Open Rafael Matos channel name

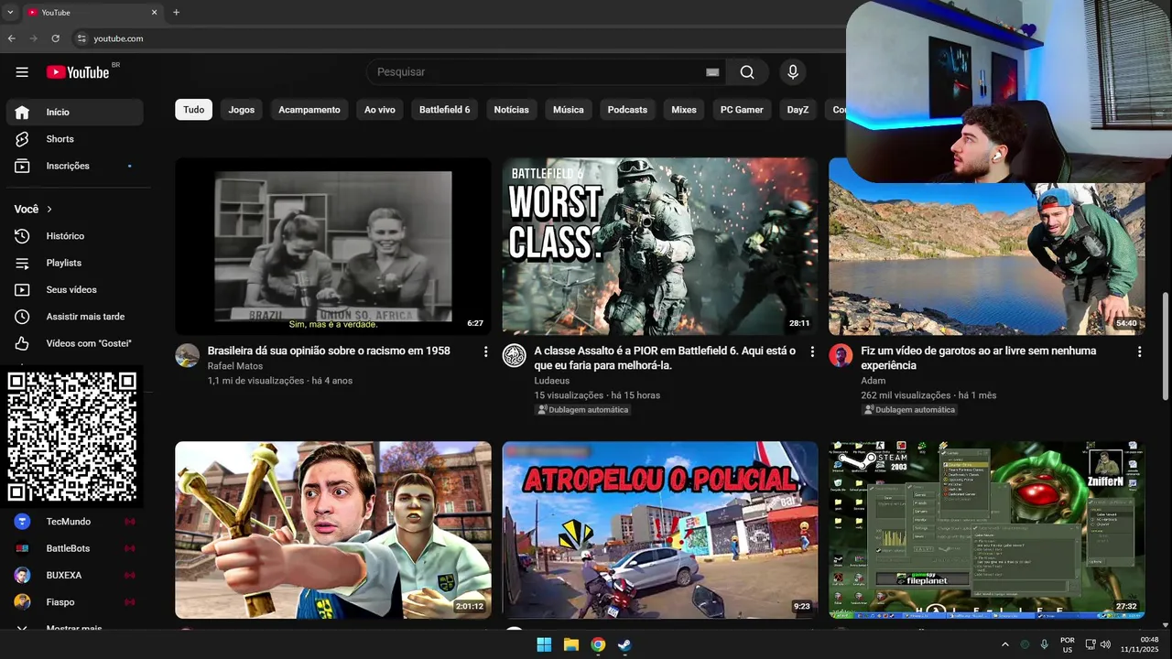pos(235,366)
